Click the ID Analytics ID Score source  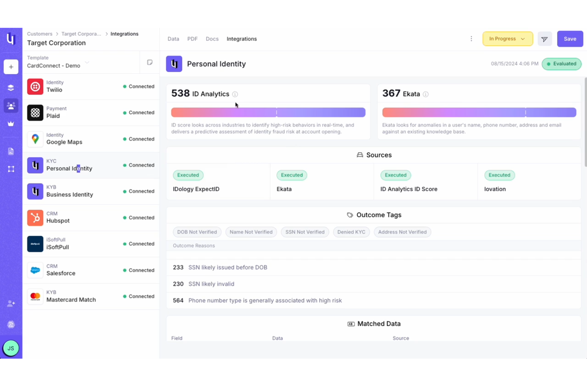426,182
